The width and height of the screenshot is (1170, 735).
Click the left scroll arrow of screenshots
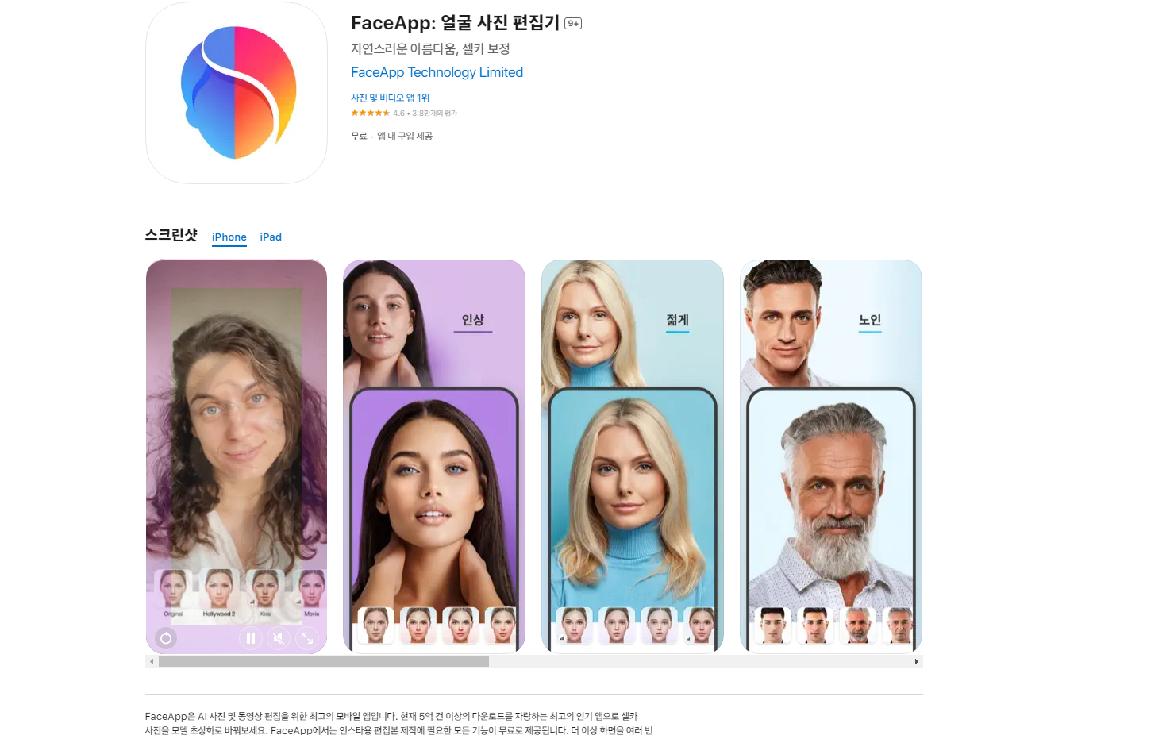pos(152,662)
